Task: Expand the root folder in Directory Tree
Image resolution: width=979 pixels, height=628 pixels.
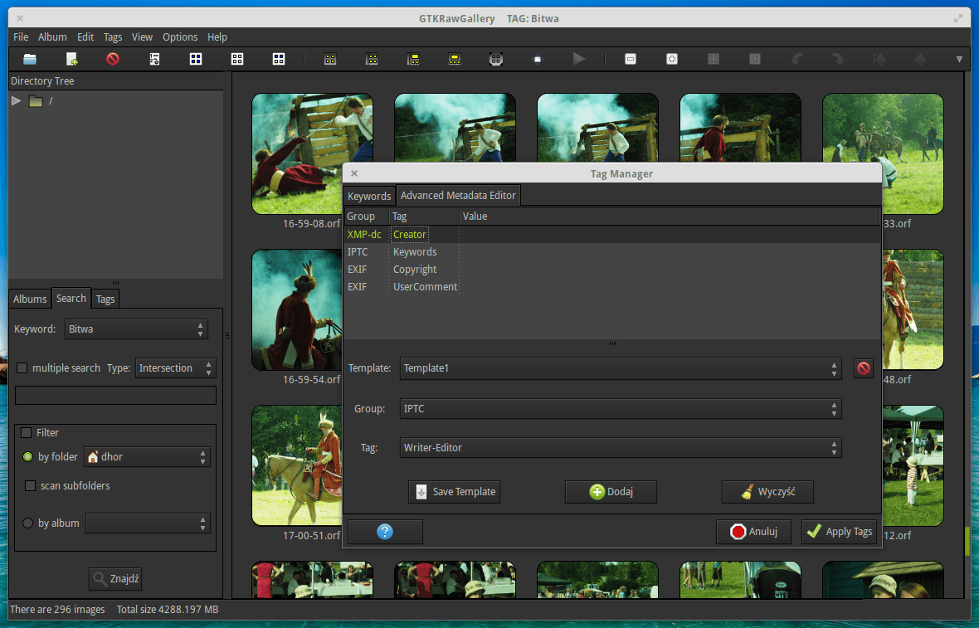Action: point(17,100)
